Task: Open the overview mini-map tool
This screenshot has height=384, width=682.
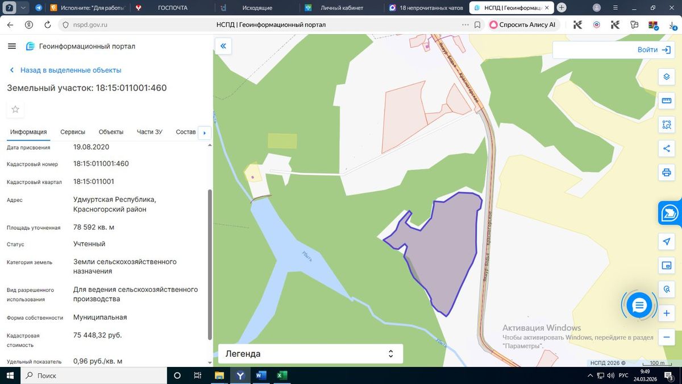Action: click(667, 266)
